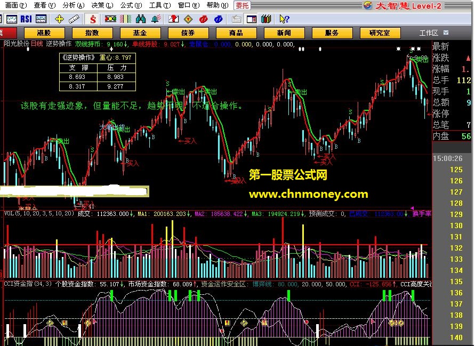Viewport: 475px width, 346px height.
Task: Click the yellow diamond up-arrow icon
Action: 188,19
